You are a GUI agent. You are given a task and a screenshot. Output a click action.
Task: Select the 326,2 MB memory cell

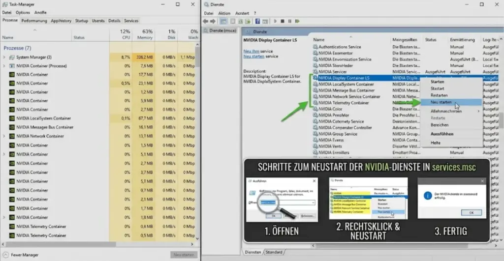click(x=143, y=57)
